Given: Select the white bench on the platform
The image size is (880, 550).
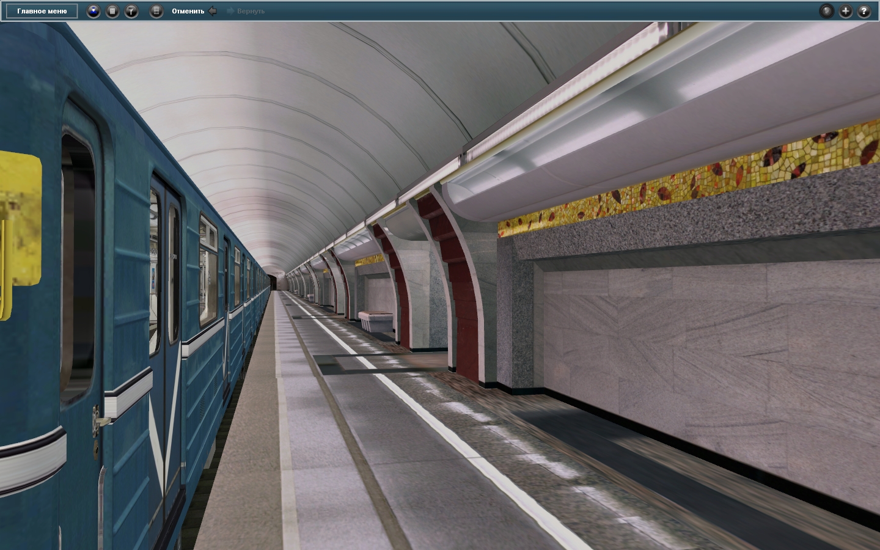Looking at the screenshot, I should 375,321.
